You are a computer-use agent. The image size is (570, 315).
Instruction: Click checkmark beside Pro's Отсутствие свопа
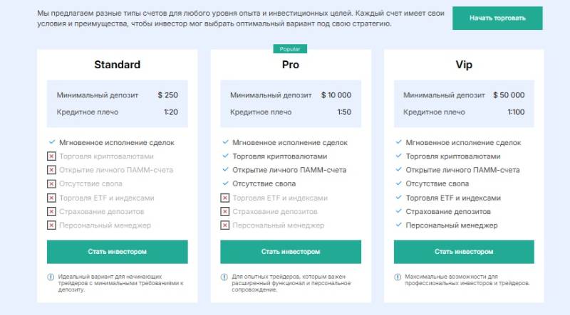coord(225,184)
